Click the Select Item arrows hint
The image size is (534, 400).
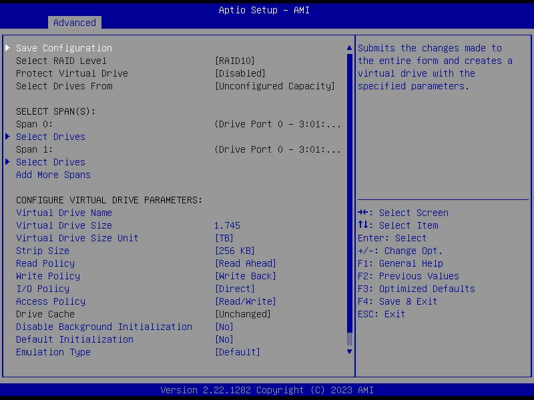point(398,225)
